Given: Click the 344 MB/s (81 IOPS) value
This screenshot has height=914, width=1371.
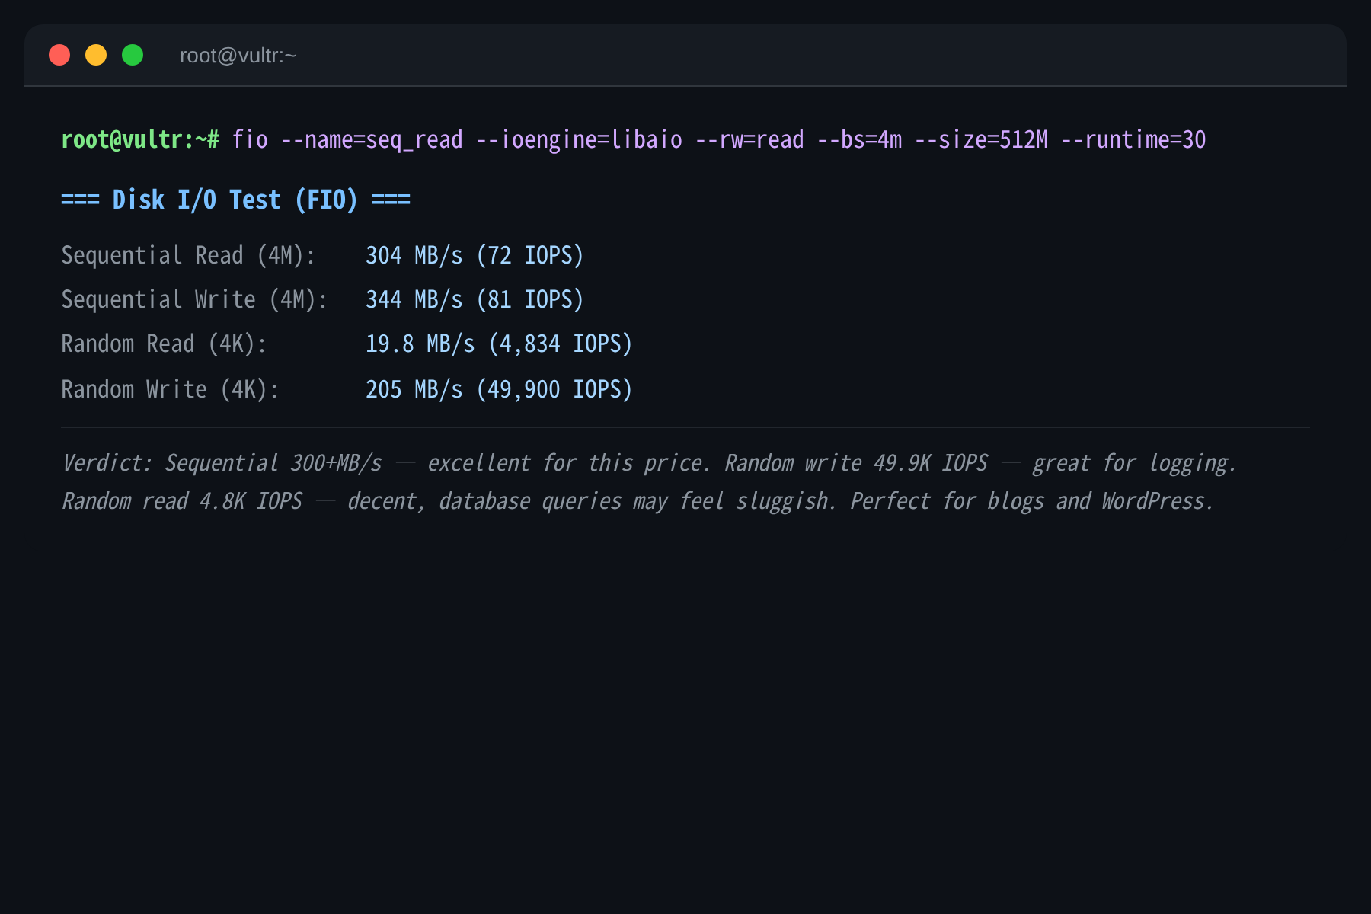Looking at the screenshot, I should coord(475,299).
